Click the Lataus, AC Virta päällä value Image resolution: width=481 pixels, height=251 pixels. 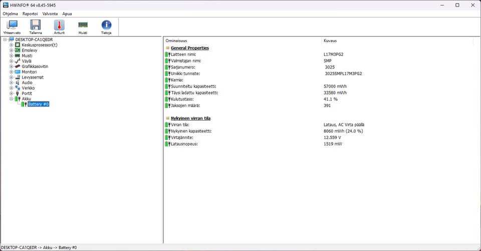point(344,124)
